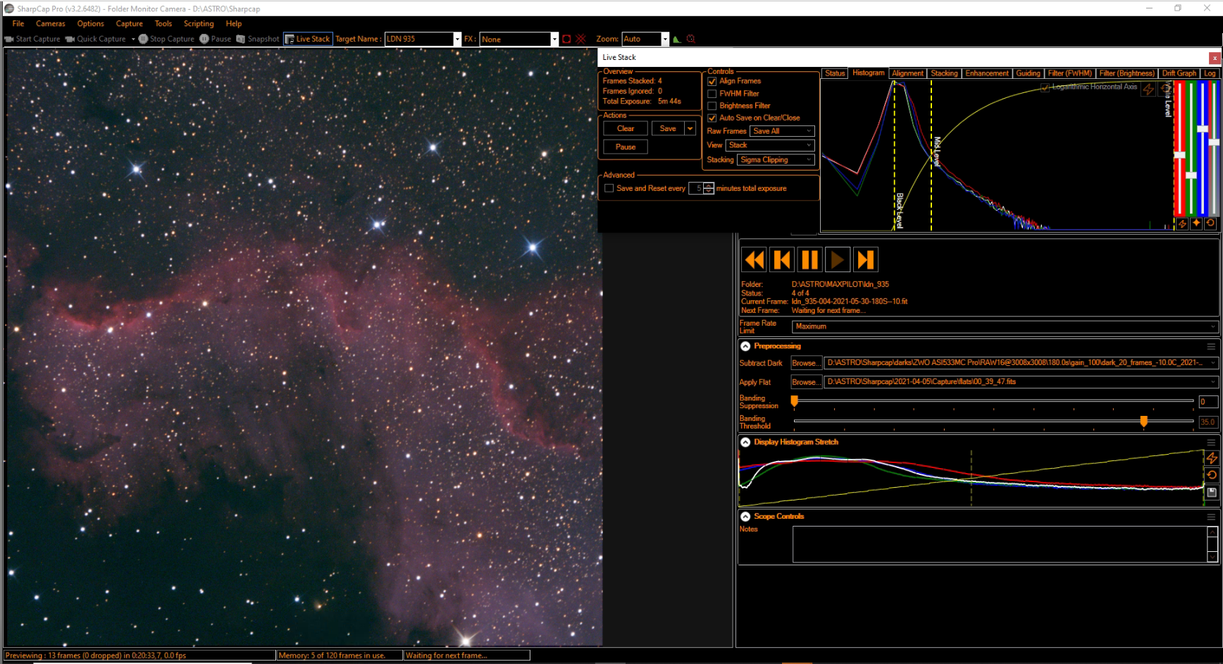Viewport: 1223px width, 664px height.
Task: Click the play button in folder monitor controls
Action: point(838,260)
